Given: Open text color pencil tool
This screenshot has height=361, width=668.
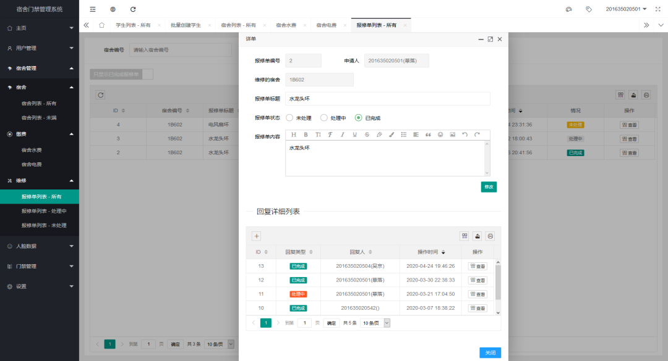Looking at the screenshot, I should pyautogui.click(x=379, y=135).
